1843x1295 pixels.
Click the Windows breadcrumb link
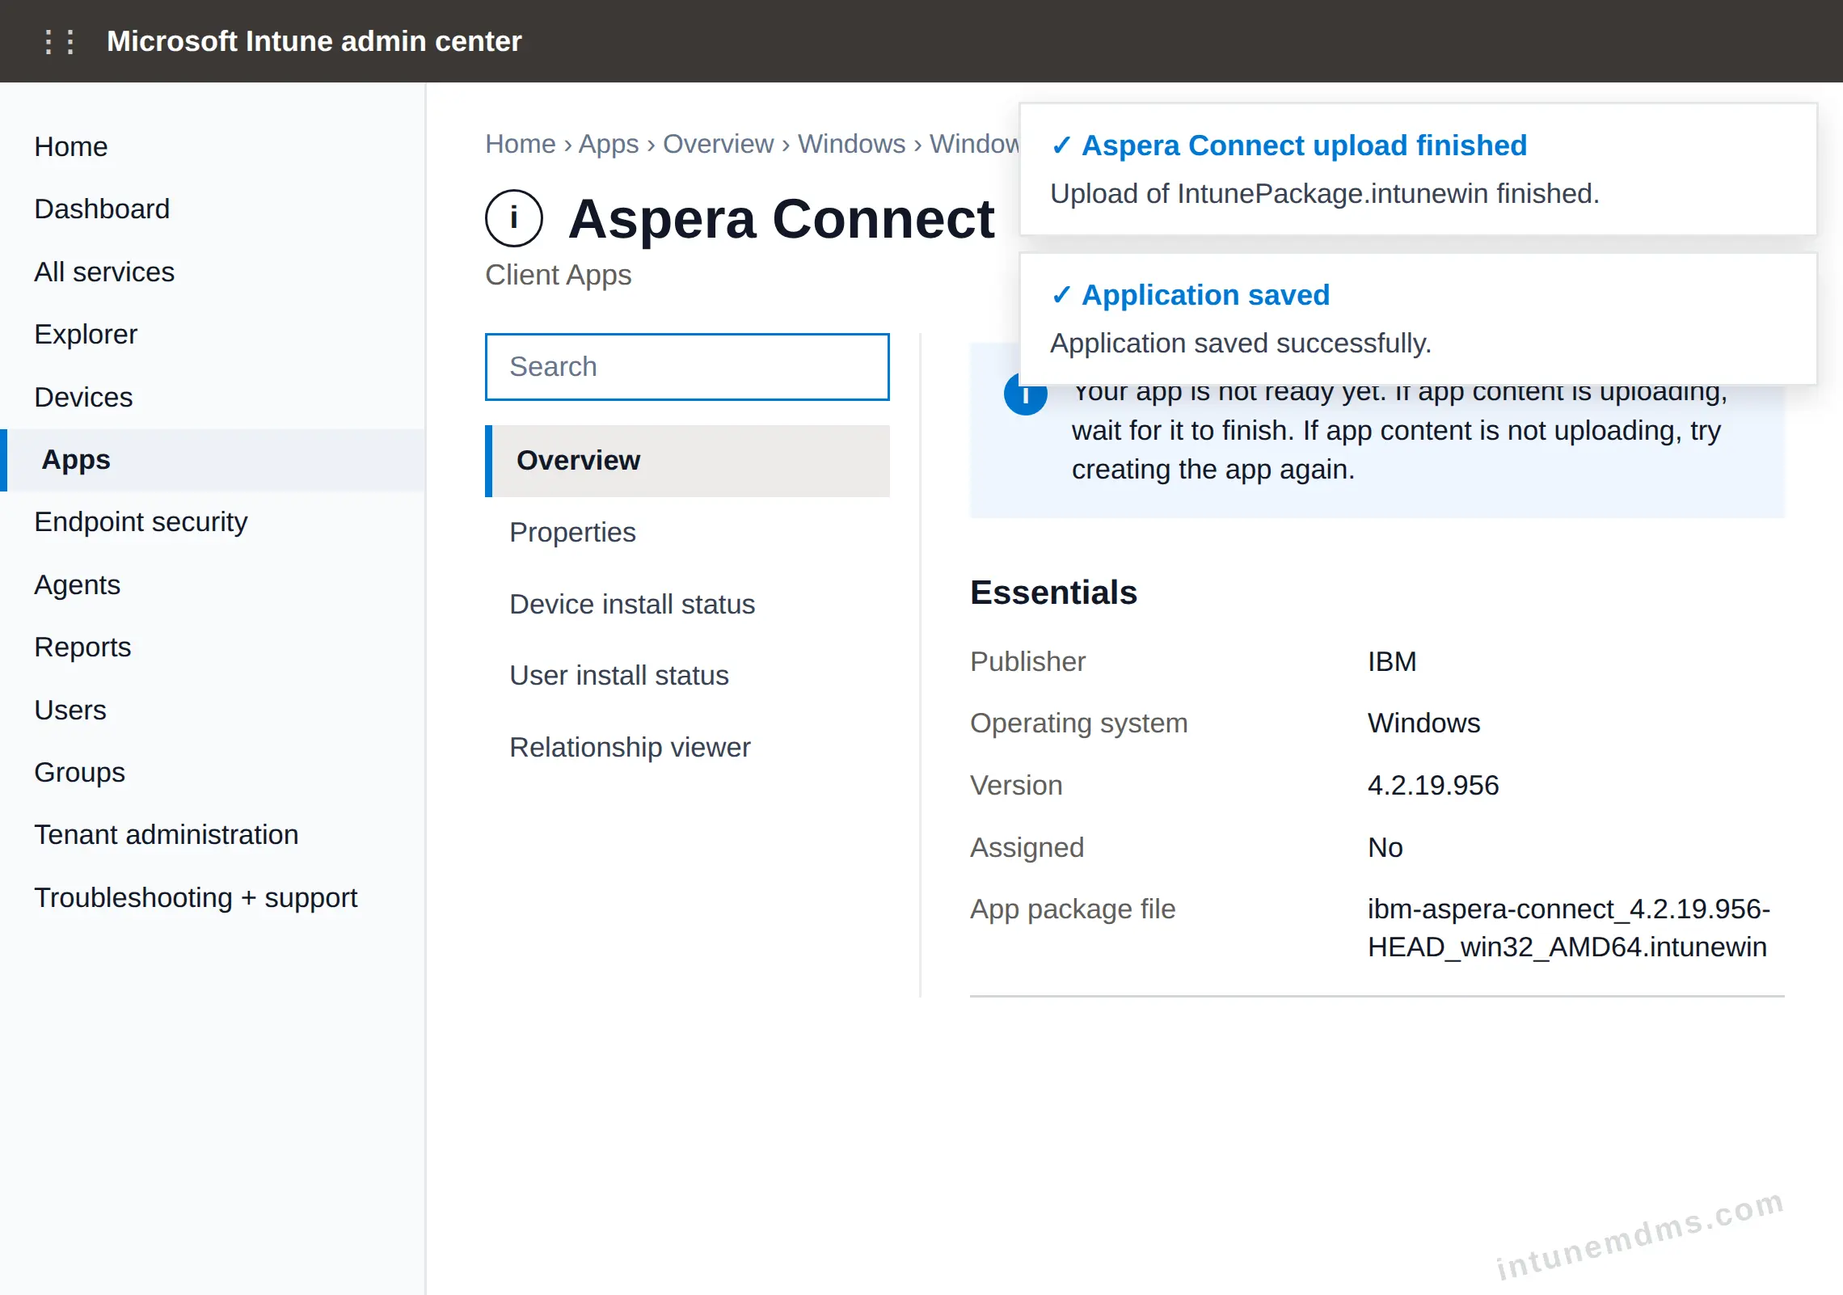(x=851, y=143)
